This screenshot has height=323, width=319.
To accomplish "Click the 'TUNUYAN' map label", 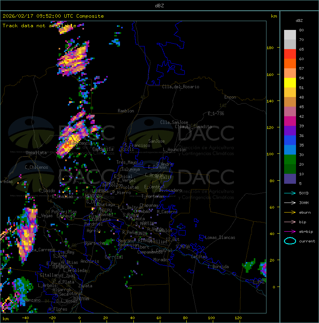I will tap(81, 298).
